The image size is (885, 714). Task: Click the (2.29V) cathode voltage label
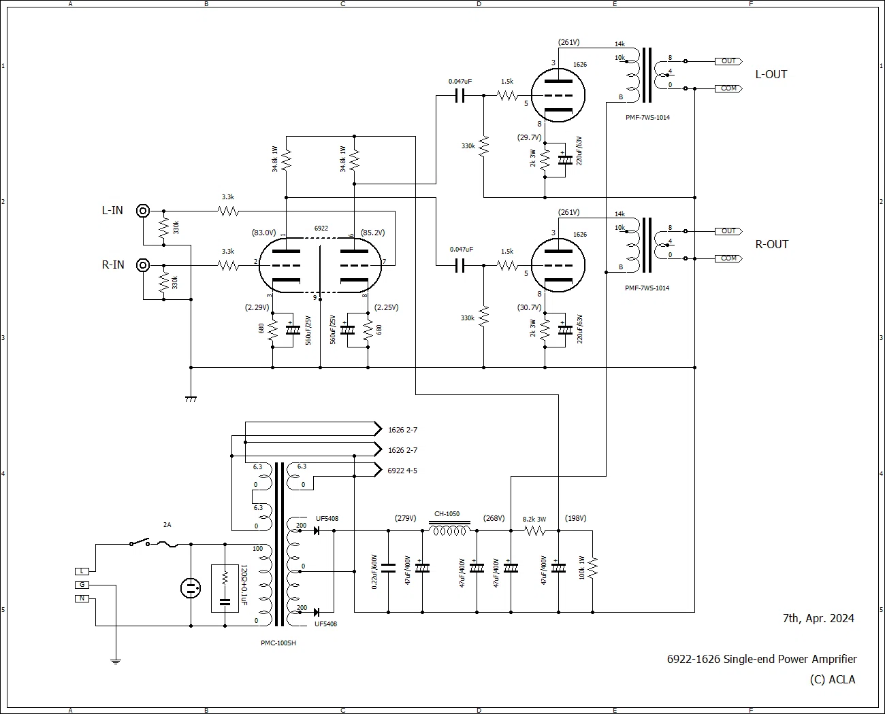(257, 307)
